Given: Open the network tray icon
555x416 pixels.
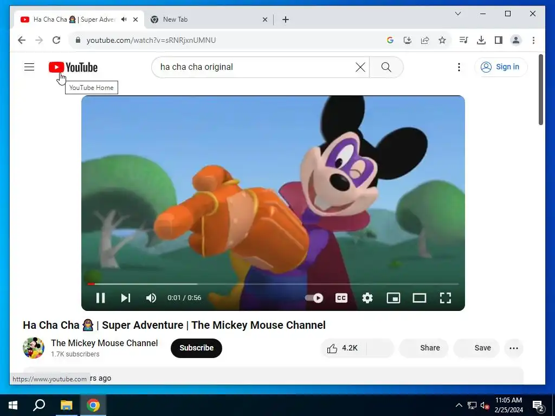Looking at the screenshot, I should pos(472,405).
